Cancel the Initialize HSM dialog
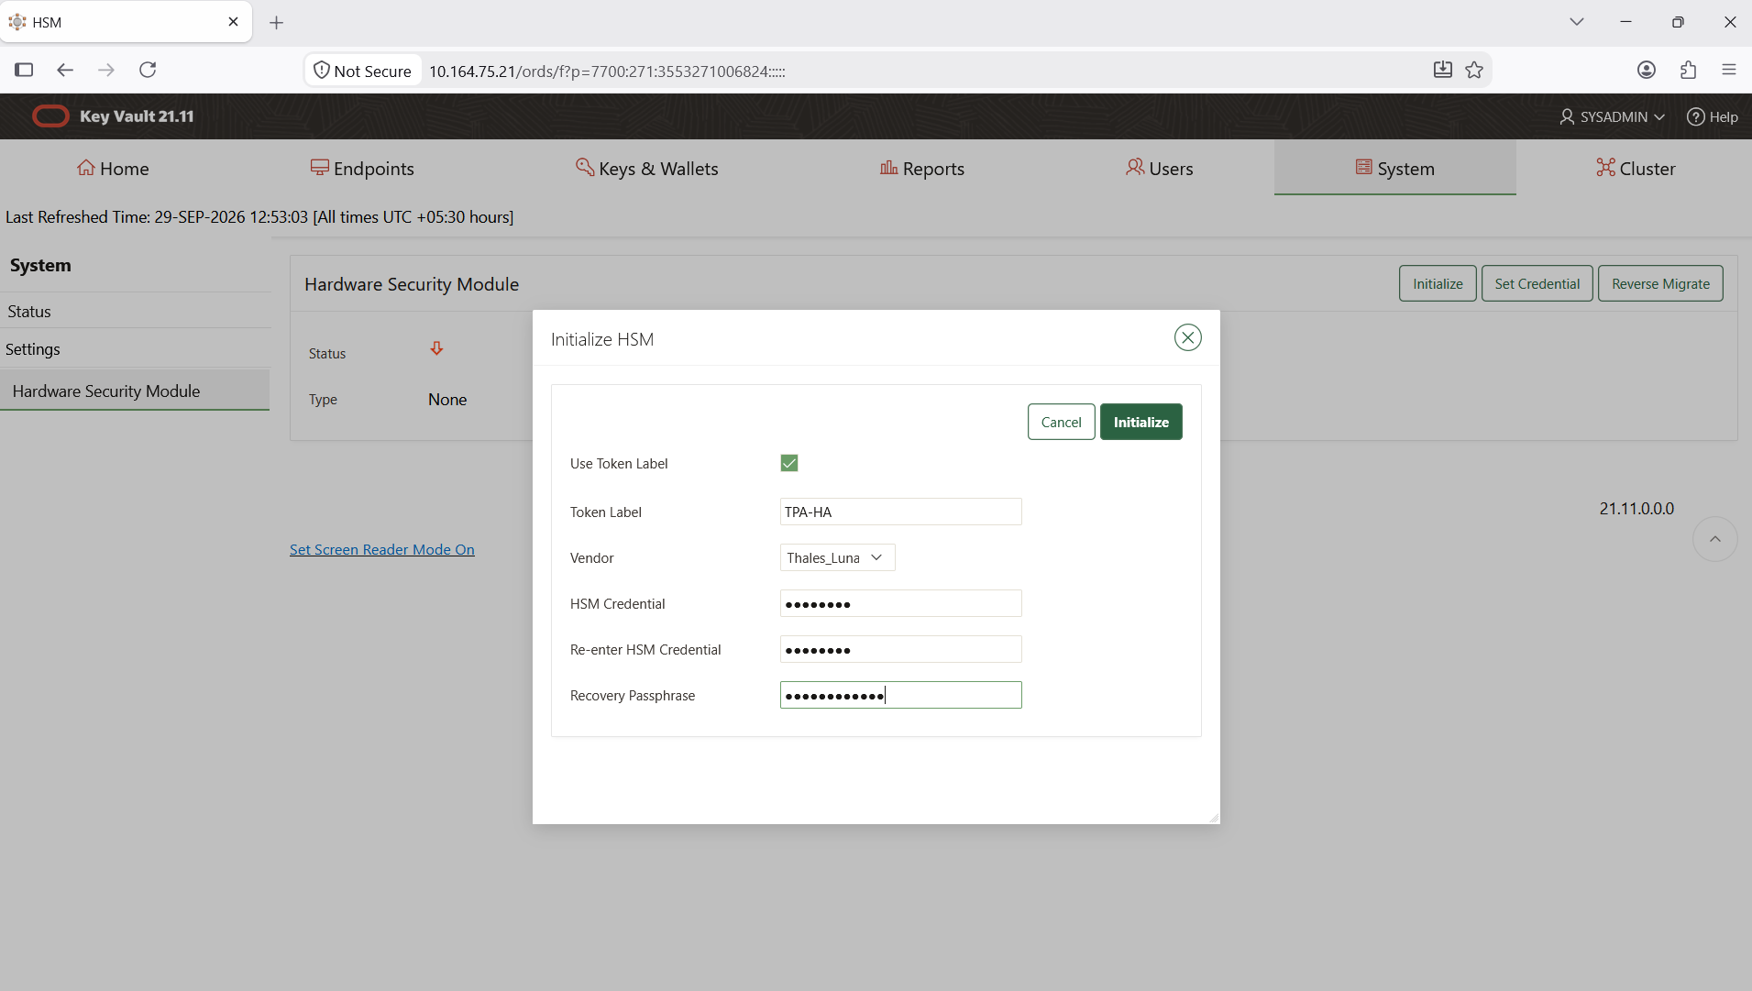Screen dimensions: 1752x991 click(1061, 422)
